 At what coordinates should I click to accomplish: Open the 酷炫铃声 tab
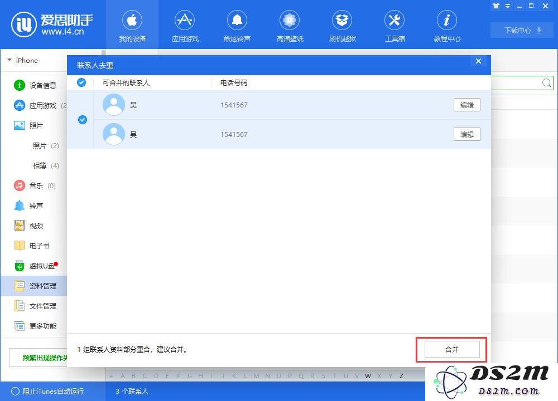click(x=237, y=25)
